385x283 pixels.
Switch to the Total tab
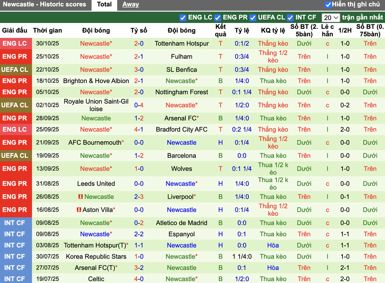104,4
